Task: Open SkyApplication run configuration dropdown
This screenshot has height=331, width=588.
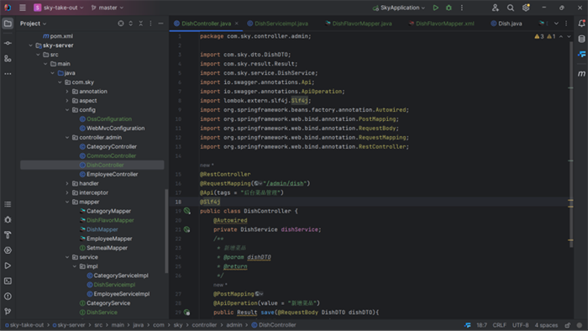Action: pyautogui.click(x=399, y=8)
